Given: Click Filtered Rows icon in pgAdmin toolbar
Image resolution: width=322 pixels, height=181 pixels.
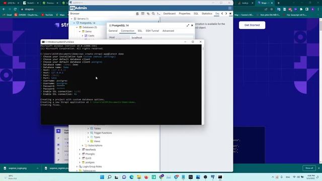Looking at the screenshot, I should 148,14.
